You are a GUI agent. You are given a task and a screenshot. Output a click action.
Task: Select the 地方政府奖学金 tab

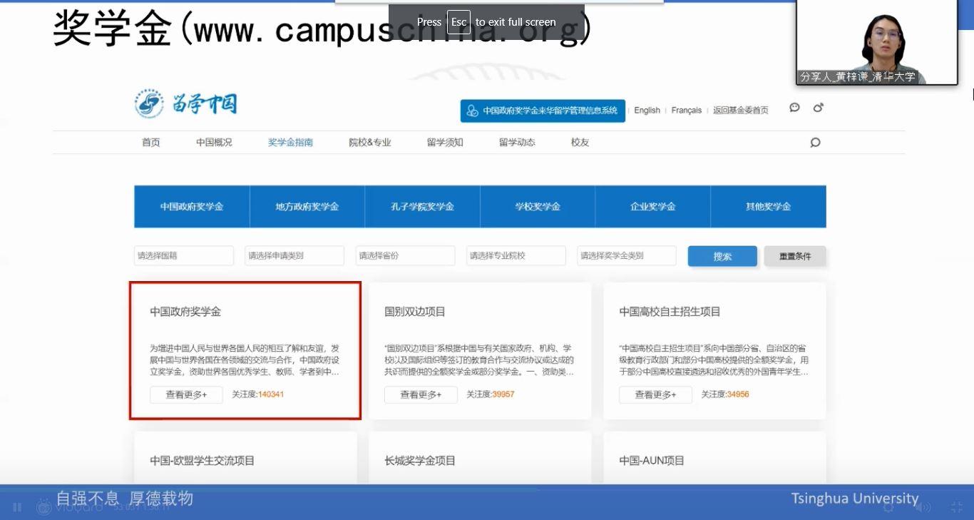point(307,207)
